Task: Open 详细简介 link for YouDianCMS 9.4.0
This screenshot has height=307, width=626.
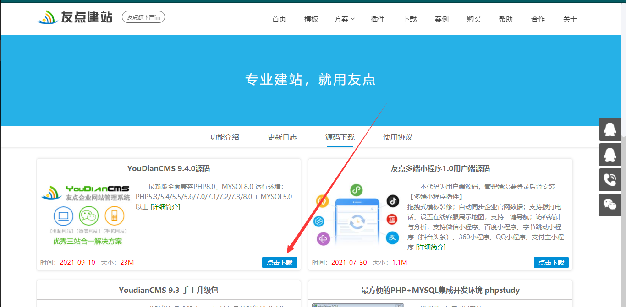Action: [x=165, y=207]
